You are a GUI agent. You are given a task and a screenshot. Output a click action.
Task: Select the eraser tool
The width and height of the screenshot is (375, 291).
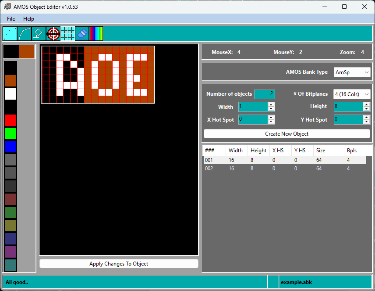coord(82,33)
